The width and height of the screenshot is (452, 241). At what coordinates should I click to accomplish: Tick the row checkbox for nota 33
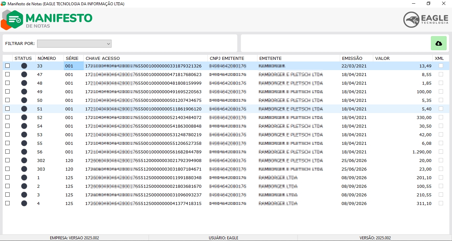click(8, 66)
